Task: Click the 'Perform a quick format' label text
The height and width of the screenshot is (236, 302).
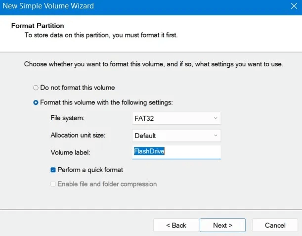Action: [x=90, y=170]
